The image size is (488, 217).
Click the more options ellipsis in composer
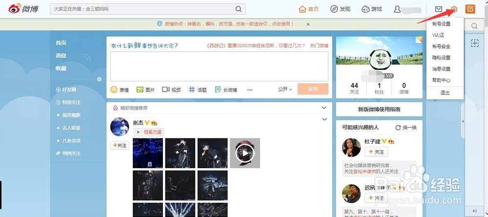point(249,90)
